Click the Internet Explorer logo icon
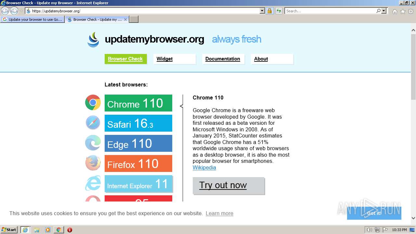 tap(93, 183)
